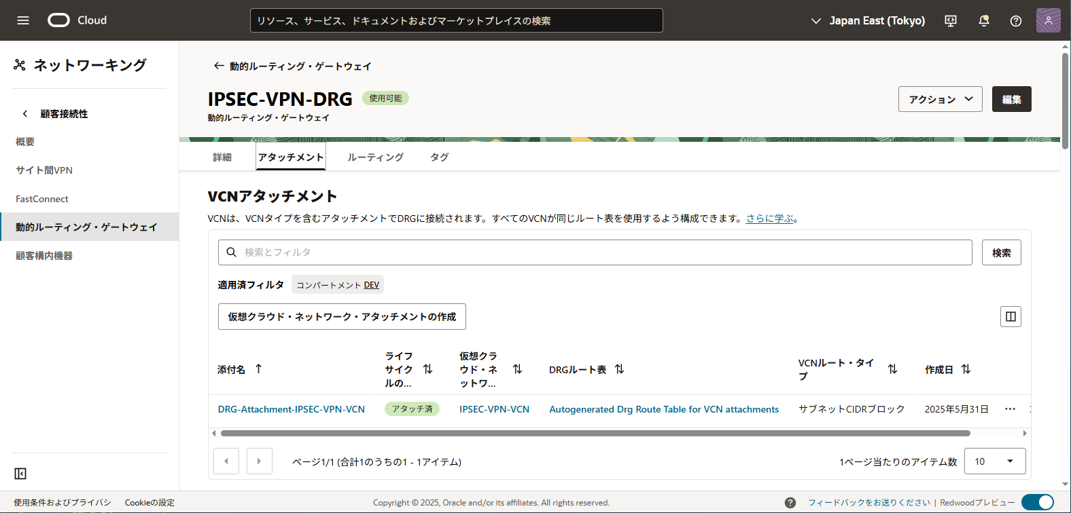Screen dimensions: 1071x513
Task: Open 顧客構内機器 in the sidebar
Action: (44, 256)
